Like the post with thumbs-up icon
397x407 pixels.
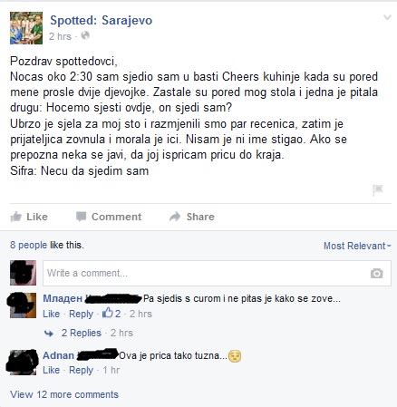pos(16,217)
